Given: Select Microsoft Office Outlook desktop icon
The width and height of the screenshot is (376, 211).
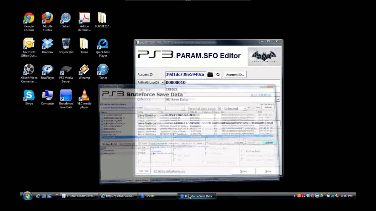Looking at the screenshot, I should point(29,48).
